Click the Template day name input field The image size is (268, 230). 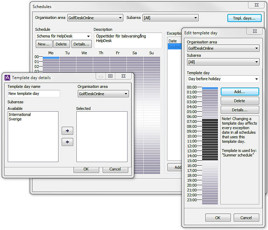(34, 94)
